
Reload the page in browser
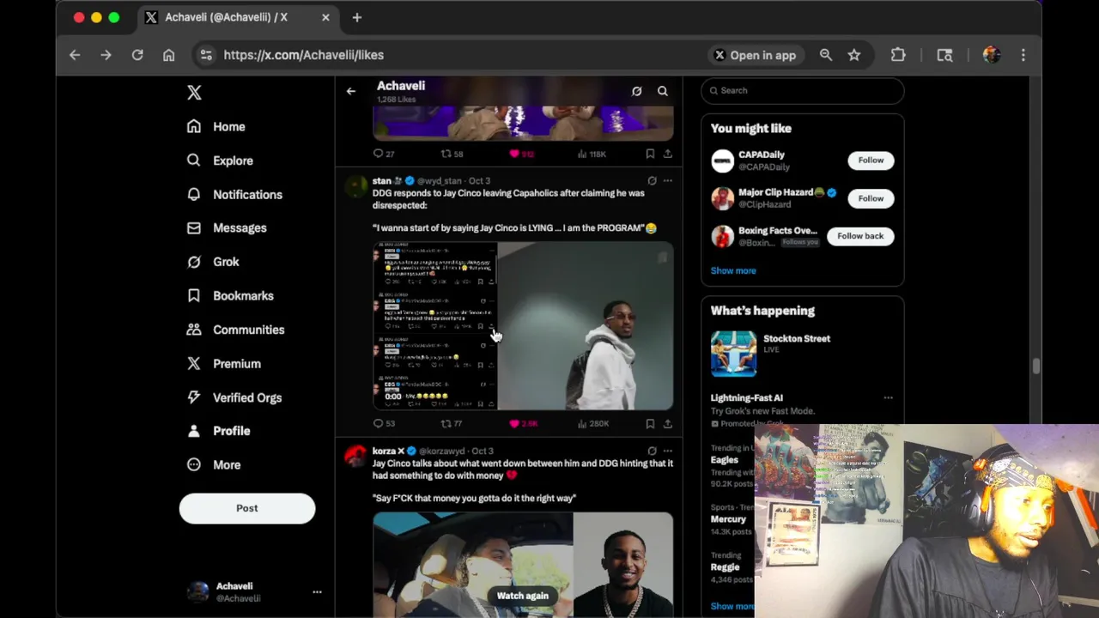click(x=137, y=55)
